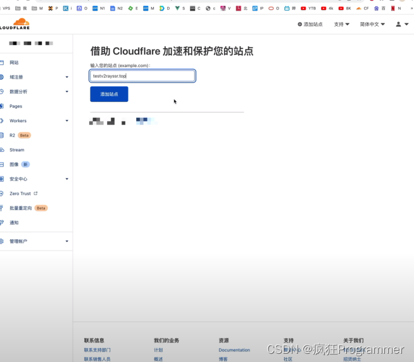Click the Zero Trust external link icon
This screenshot has width=414, height=362.
coord(35,194)
